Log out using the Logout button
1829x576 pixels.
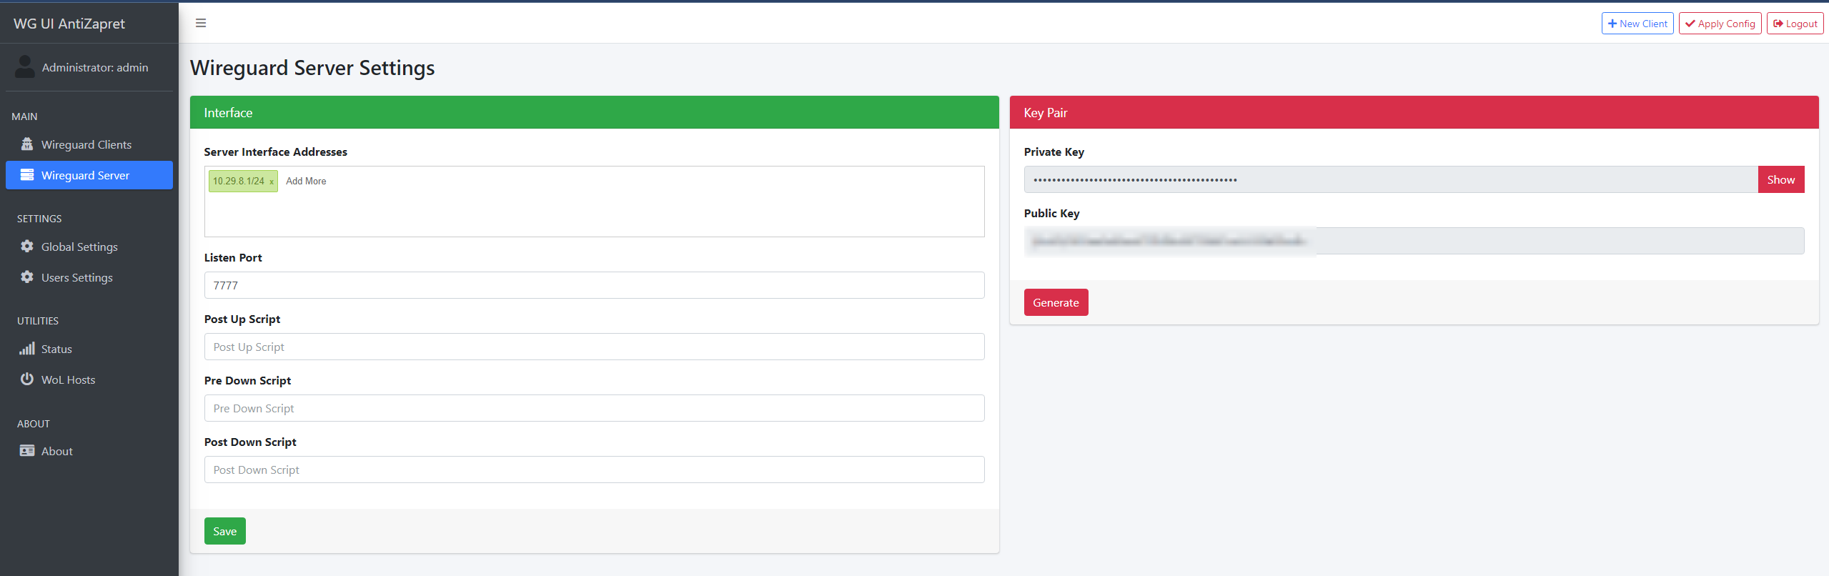pos(1795,24)
